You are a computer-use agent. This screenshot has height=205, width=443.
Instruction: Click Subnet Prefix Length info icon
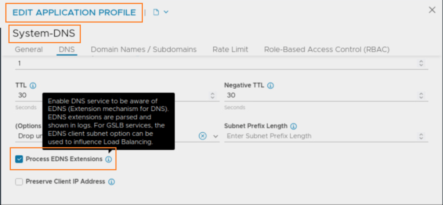click(x=293, y=126)
